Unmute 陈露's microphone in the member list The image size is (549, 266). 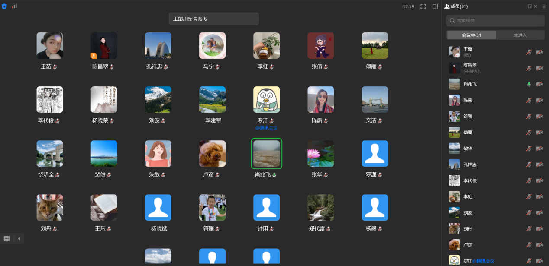point(528,100)
